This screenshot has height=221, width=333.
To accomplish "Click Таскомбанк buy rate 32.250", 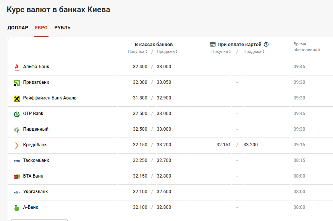I will (x=140, y=160).
